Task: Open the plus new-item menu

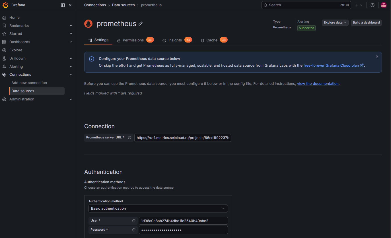Action: coord(359,5)
